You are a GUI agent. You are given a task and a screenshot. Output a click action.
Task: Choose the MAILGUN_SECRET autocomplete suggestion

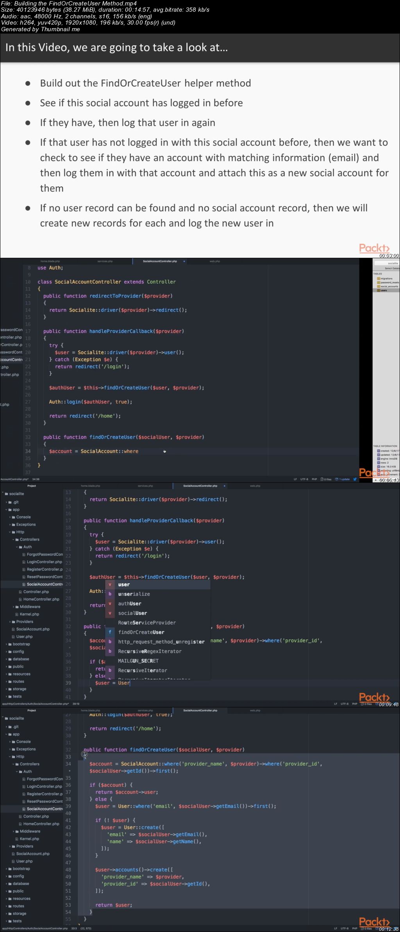[x=158, y=661]
